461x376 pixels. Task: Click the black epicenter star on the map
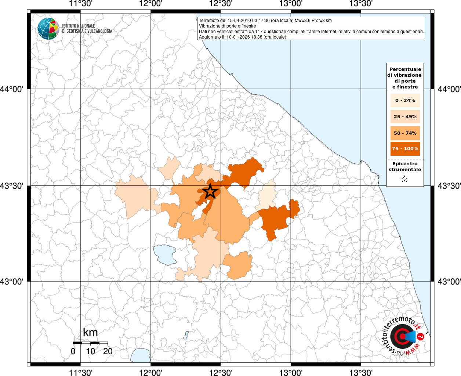(210, 191)
